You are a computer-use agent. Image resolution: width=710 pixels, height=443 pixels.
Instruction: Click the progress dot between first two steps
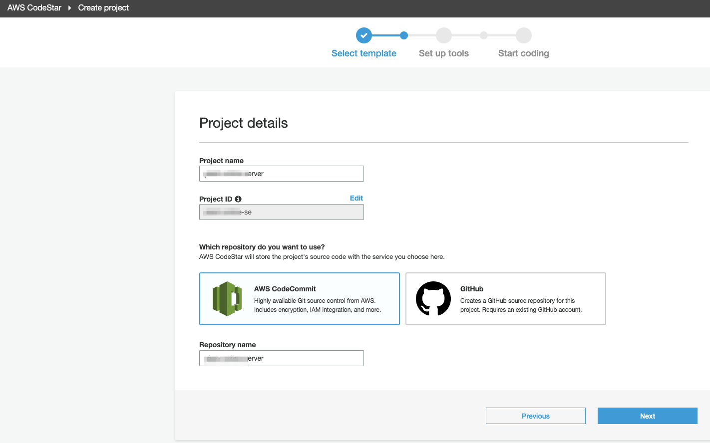click(x=404, y=35)
